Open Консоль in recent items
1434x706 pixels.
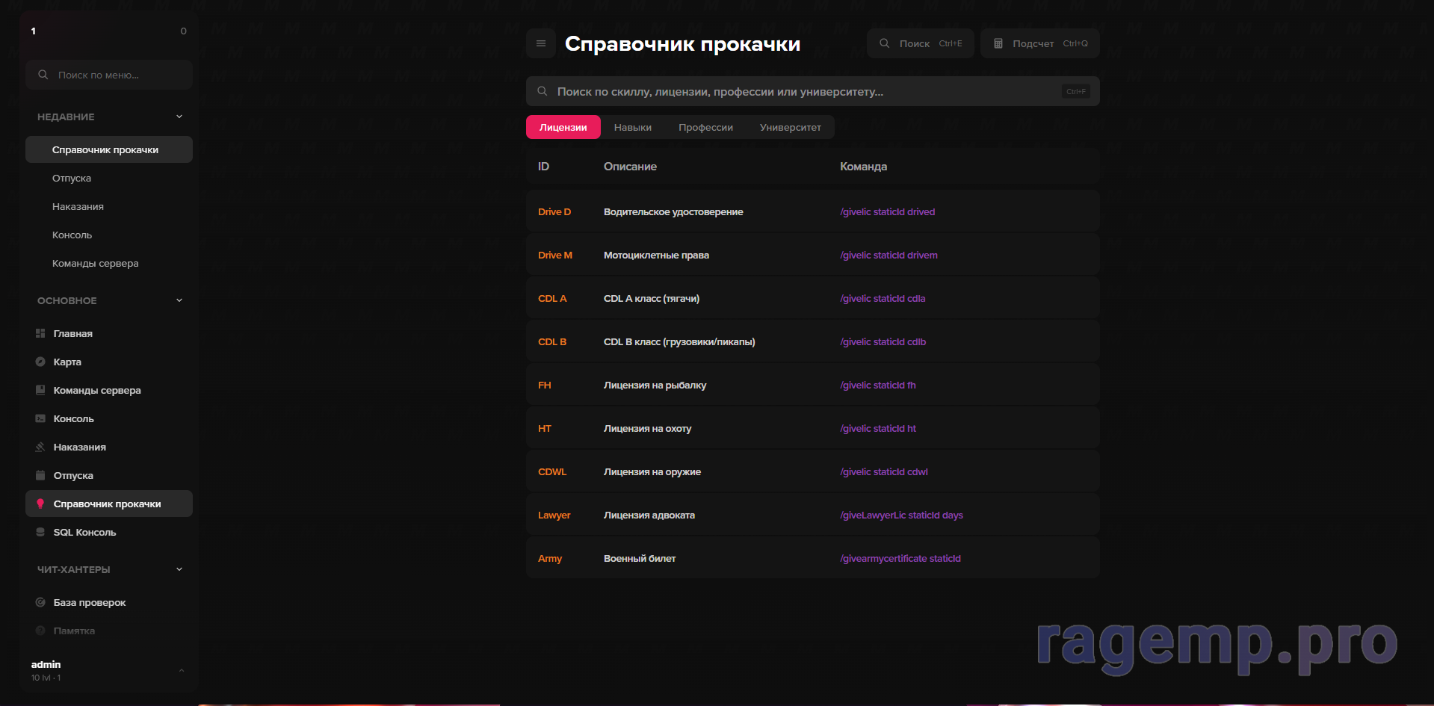109,235
